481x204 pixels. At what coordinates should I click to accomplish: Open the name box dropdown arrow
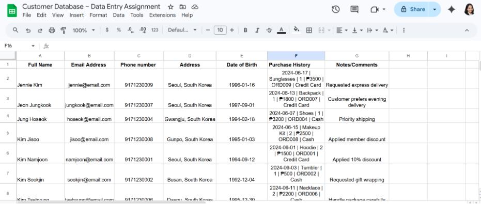pos(33,46)
